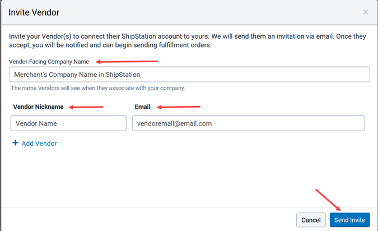
Task: Click the Vendor Nickname label
Action: 38,107
